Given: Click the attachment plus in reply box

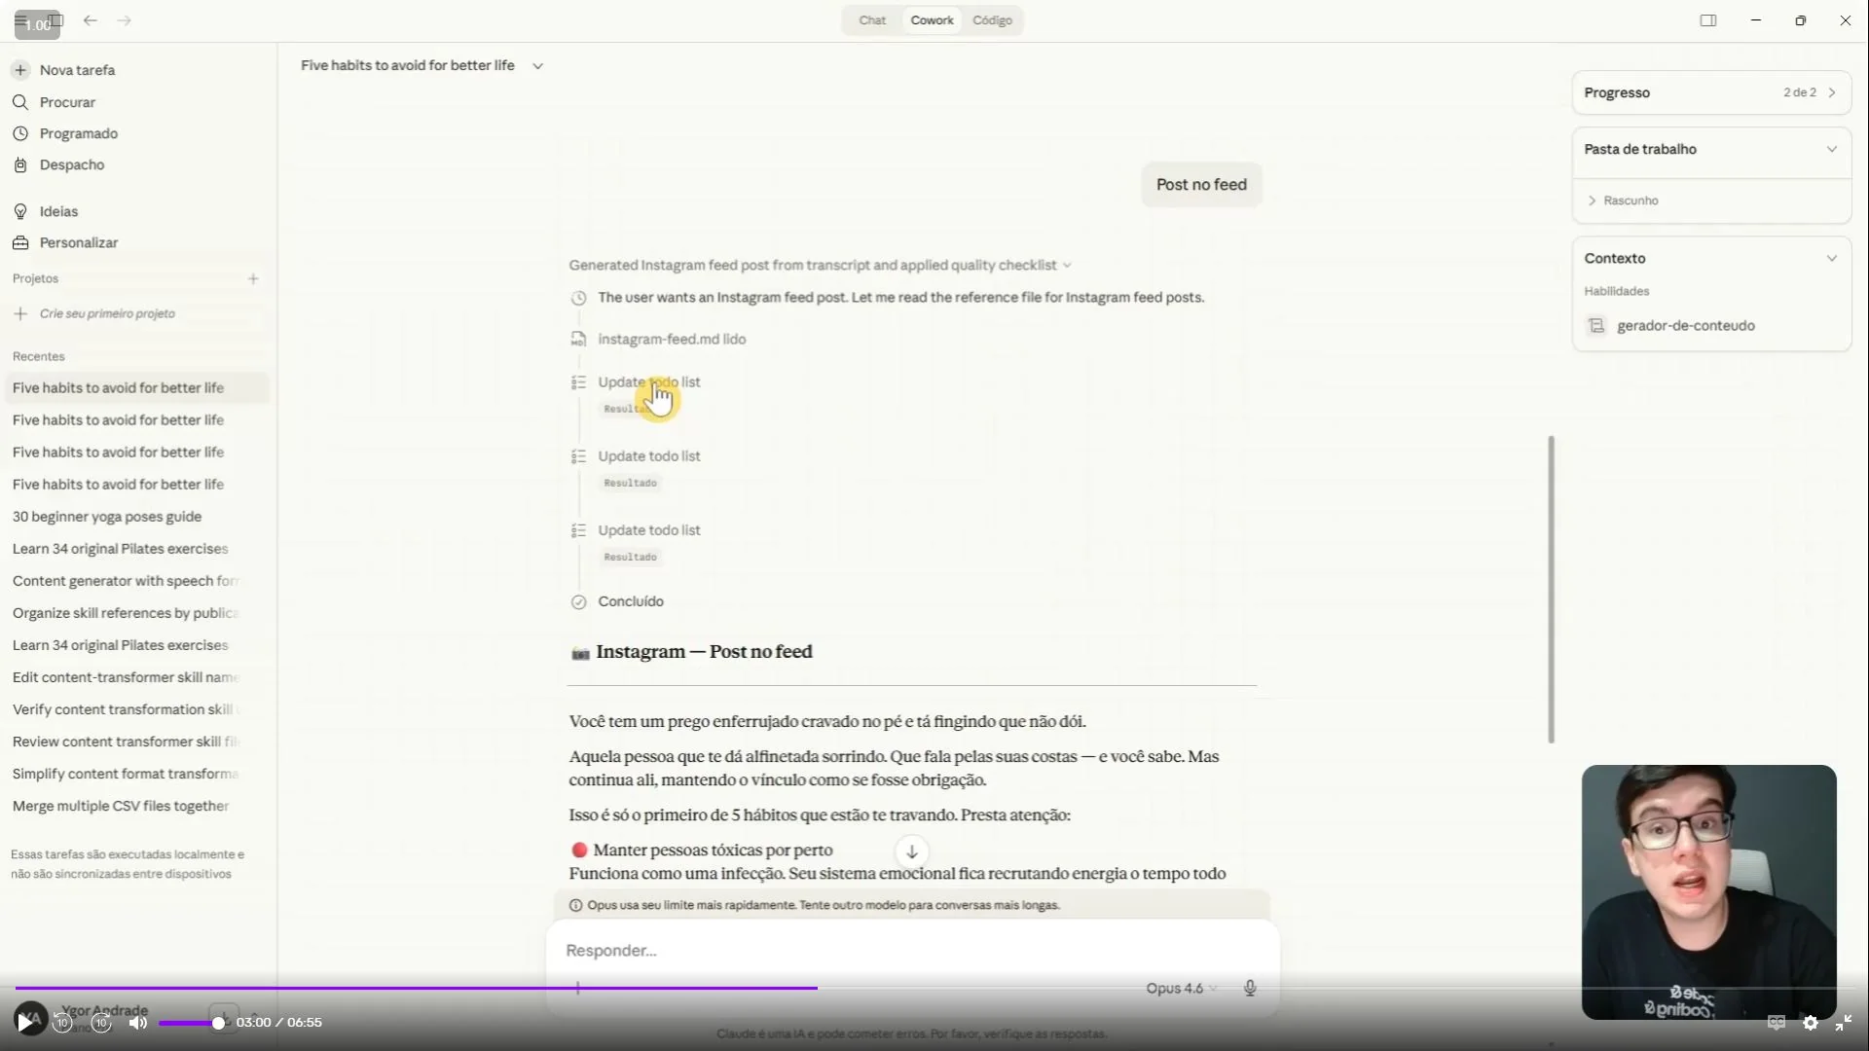Looking at the screenshot, I should click(x=578, y=988).
